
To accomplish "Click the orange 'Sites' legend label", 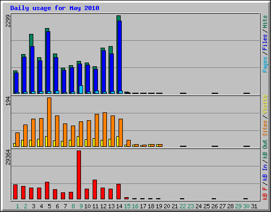I will coord(265,128).
